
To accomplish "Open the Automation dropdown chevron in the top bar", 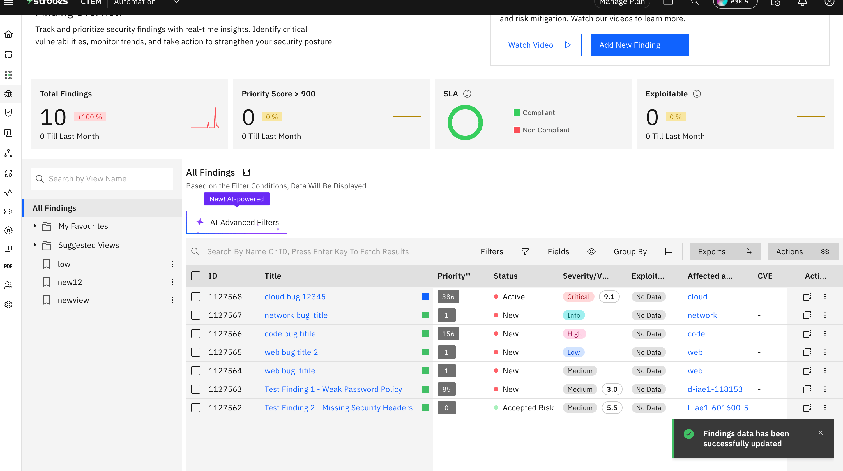I will pyautogui.click(x=176, y=2).
